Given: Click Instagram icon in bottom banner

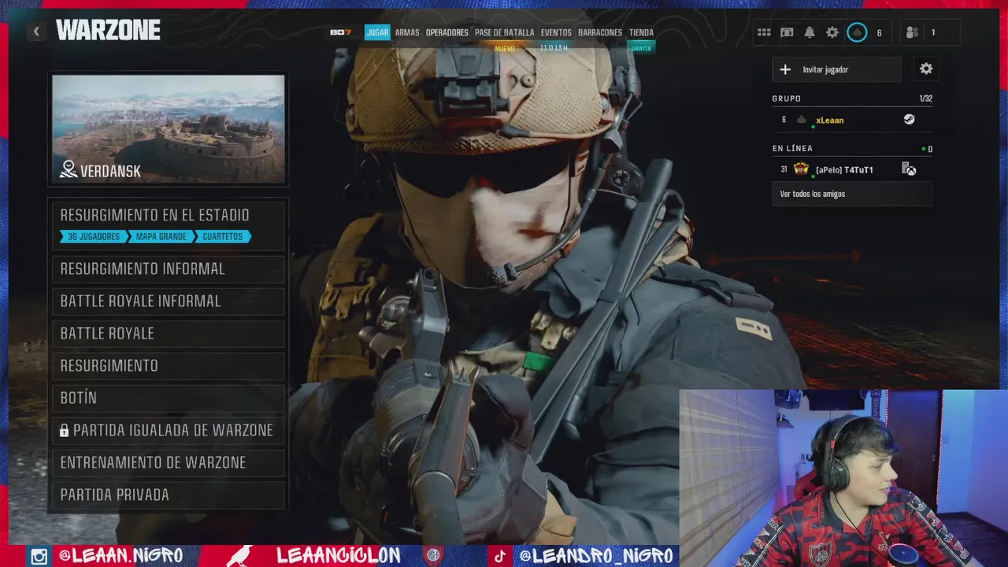Looking at the screenshot, I should click(39, 556).
